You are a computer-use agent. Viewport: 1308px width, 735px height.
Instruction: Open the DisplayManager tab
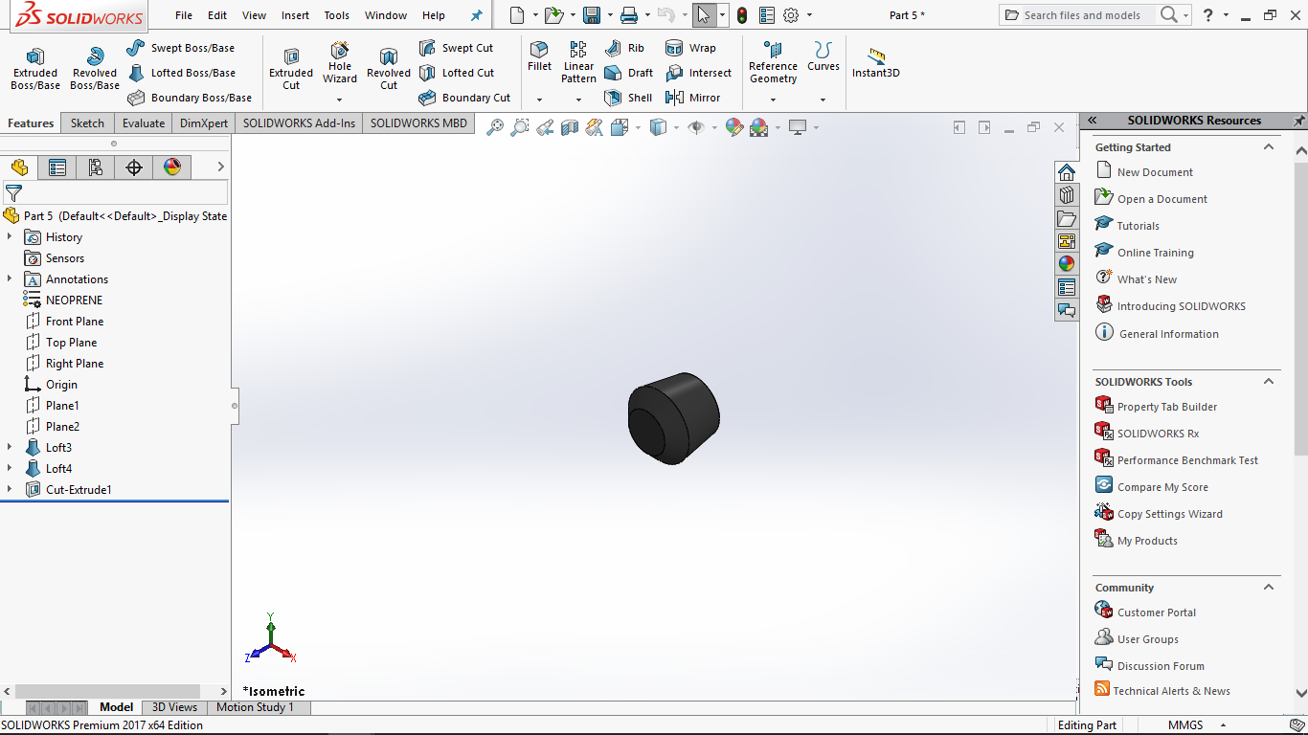(x=172, y=167)
